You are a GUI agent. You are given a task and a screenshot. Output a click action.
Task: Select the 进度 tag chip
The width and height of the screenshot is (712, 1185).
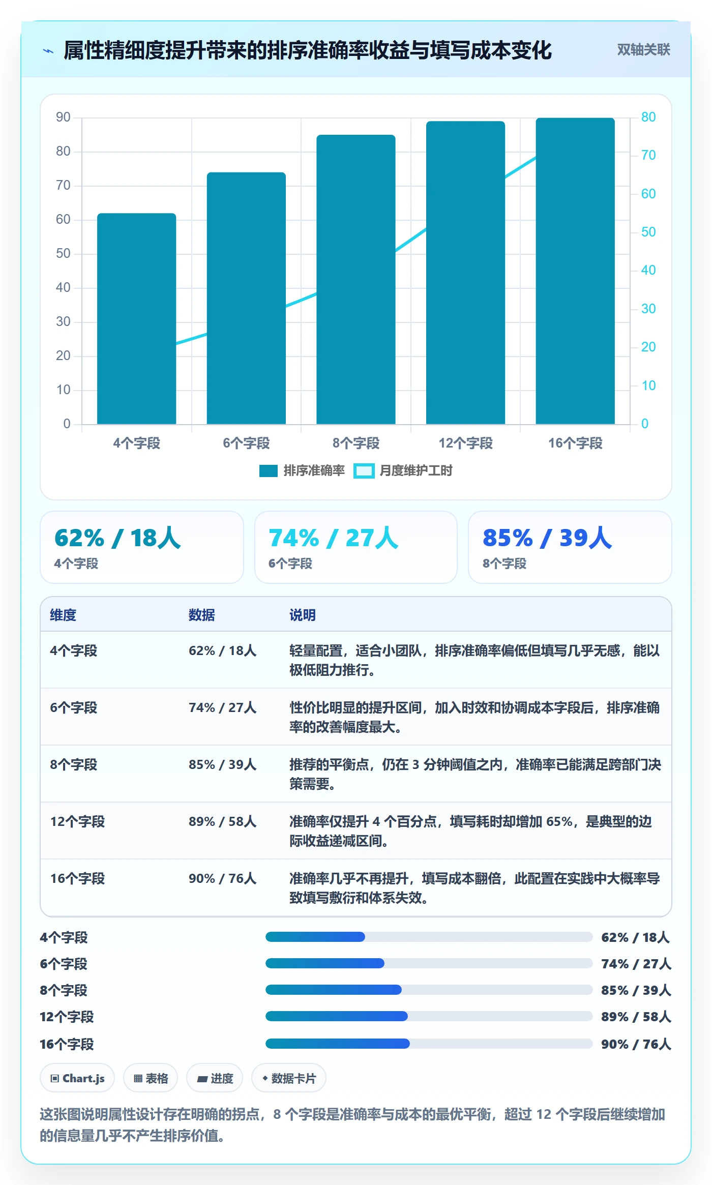(215, 1078)
